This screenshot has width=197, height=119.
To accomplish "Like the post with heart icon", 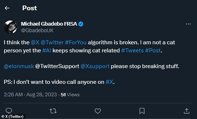I will (x=98, y=111).
